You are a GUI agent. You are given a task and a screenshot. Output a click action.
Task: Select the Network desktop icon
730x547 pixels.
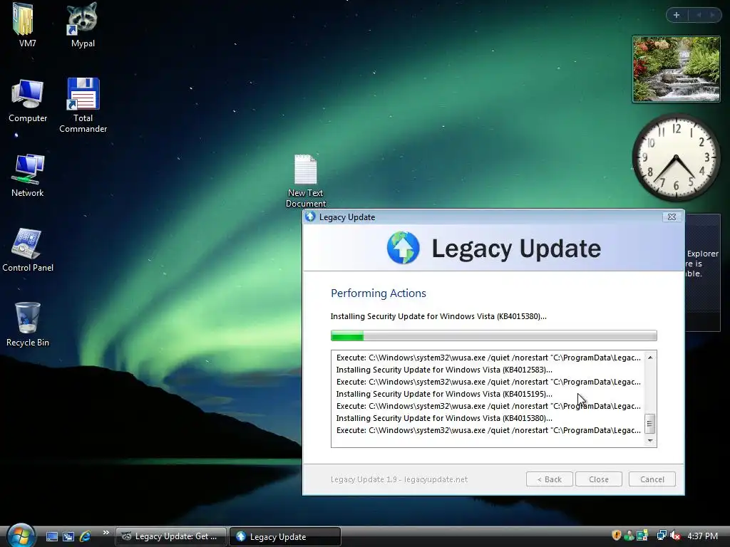[x=28, y=175]
